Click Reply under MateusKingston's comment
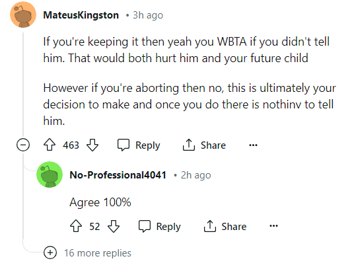354x273 pixels. 148,145
